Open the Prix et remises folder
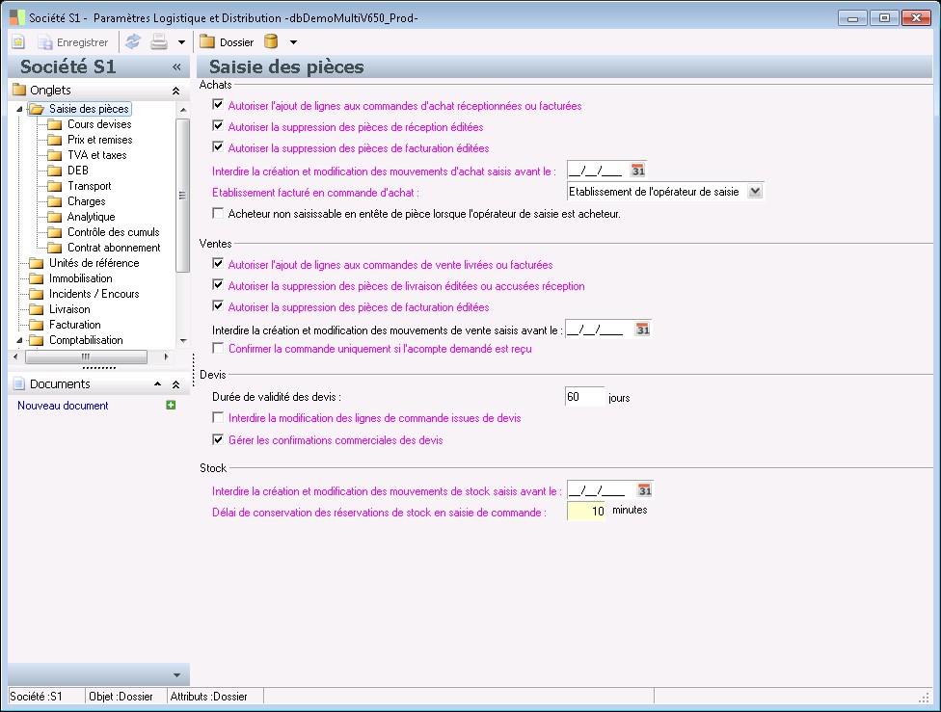941x712 pixels. 99,140
